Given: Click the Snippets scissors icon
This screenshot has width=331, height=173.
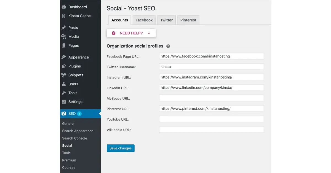Looking at the screenshot, I should point(64,75).
